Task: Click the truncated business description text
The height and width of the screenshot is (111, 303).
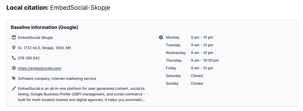Action: coord(81,94)
